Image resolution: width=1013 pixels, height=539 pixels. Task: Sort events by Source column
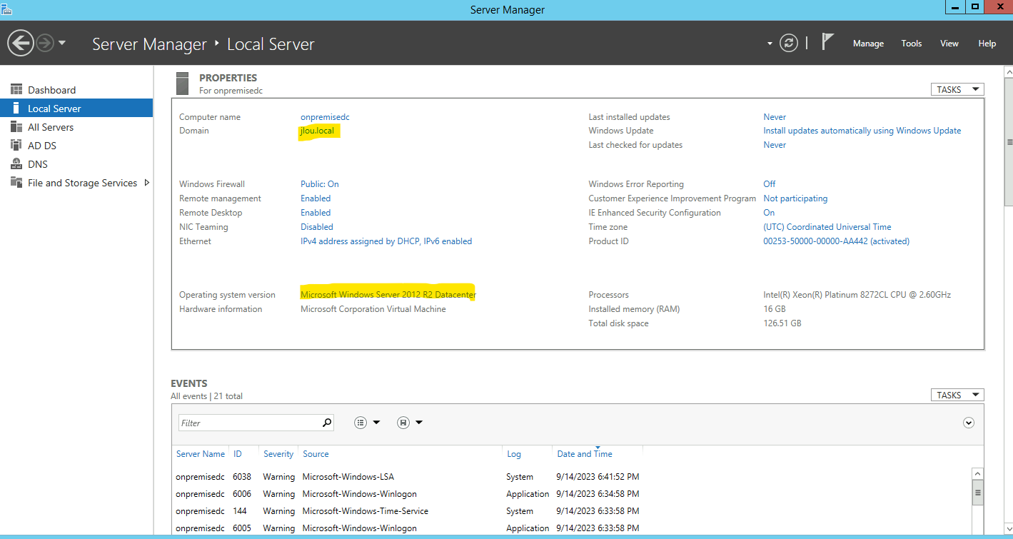(316, 454)
